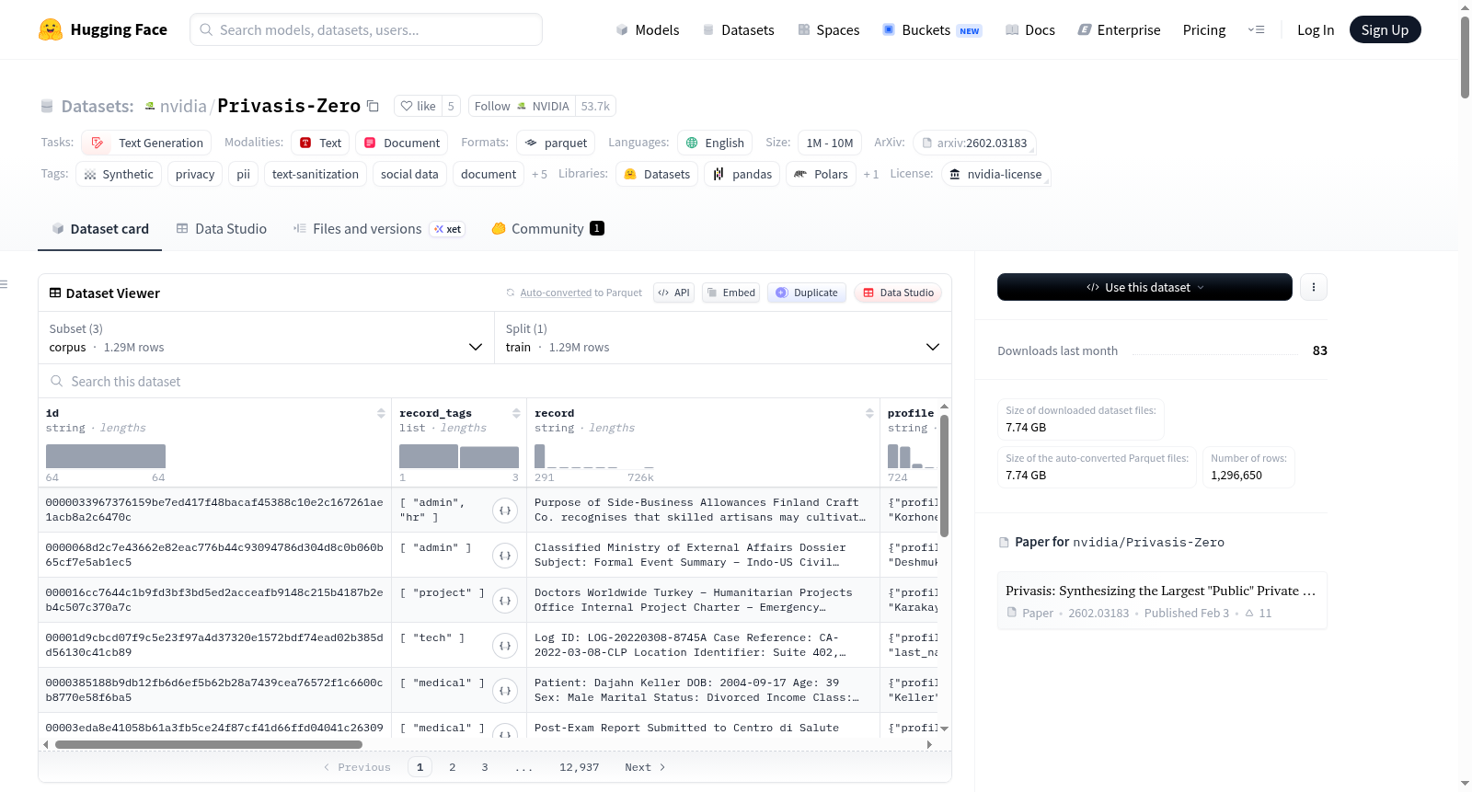Open the Auto-converted to Parquet link
The width and height of the screenshot is (1472, 792).
556,293
